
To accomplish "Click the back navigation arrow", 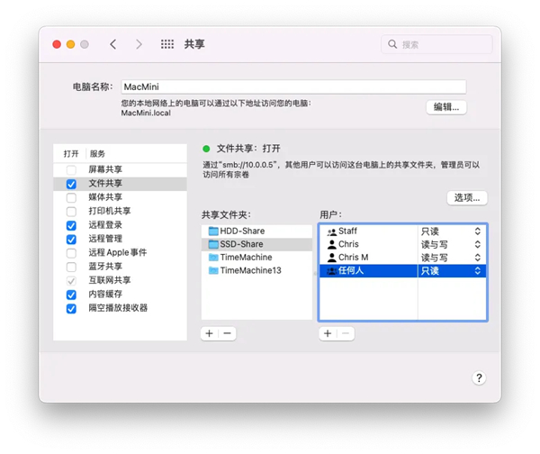I will tap(112, 44).
